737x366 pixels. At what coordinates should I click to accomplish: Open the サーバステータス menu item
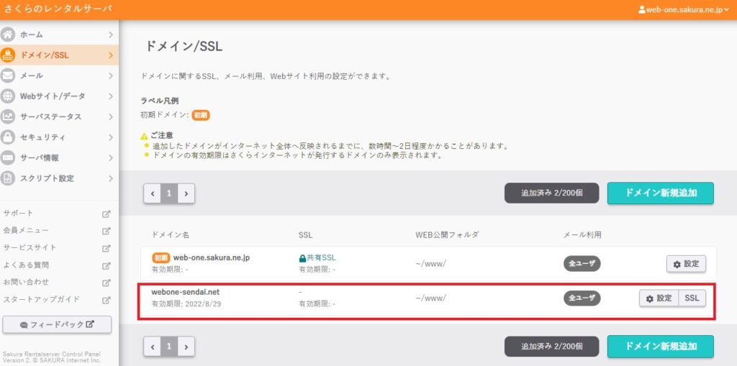coord(59,116)
